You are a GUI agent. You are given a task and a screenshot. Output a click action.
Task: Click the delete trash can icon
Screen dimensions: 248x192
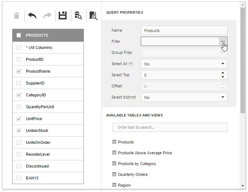click(x=17, y=15)
